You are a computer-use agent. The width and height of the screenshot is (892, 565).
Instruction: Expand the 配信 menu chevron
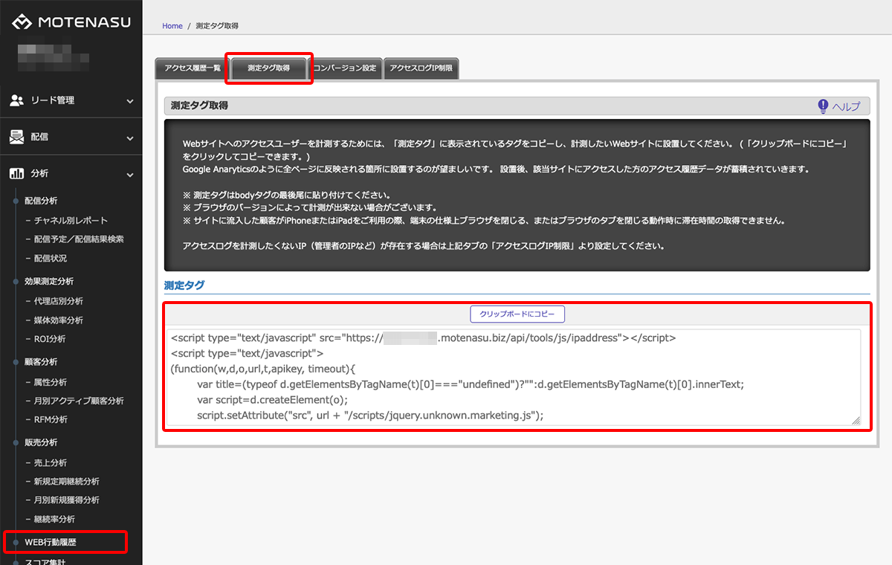pos(130,138)
